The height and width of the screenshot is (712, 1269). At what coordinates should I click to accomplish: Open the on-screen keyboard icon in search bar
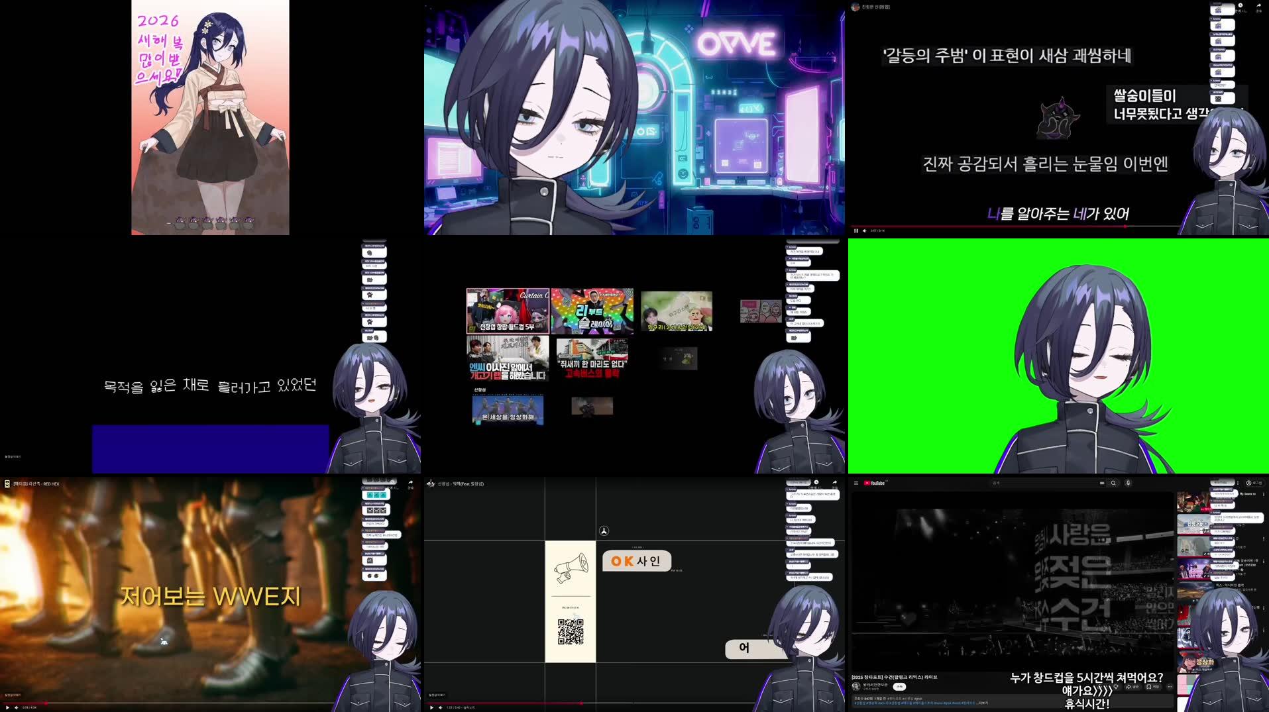coord(1102,483)
